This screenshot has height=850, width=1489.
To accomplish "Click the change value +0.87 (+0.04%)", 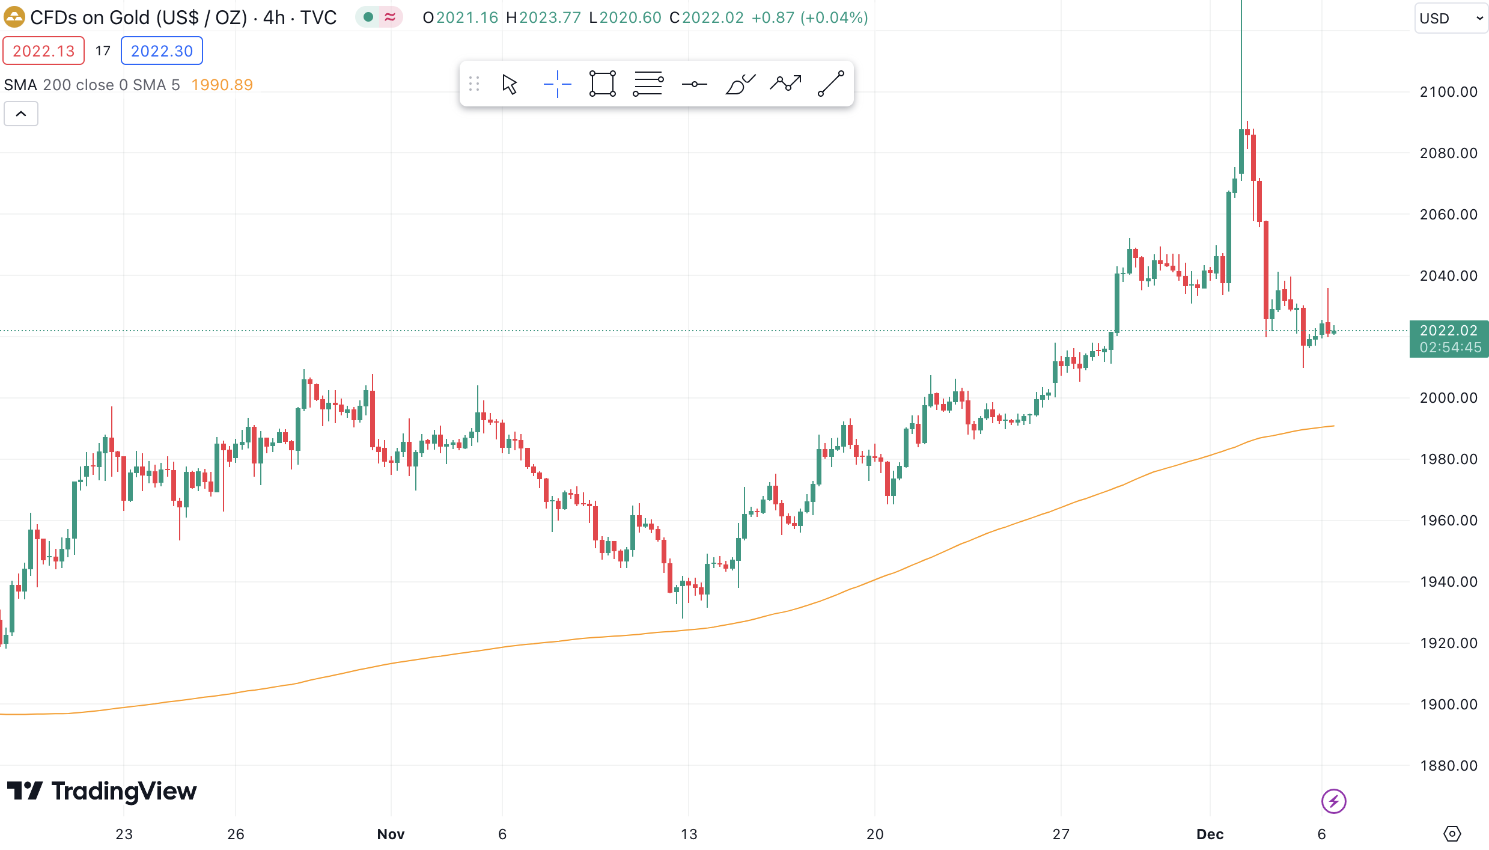I will [x=809, y=17].
